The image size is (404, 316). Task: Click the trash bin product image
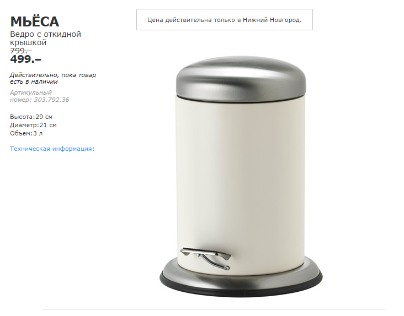241,176
